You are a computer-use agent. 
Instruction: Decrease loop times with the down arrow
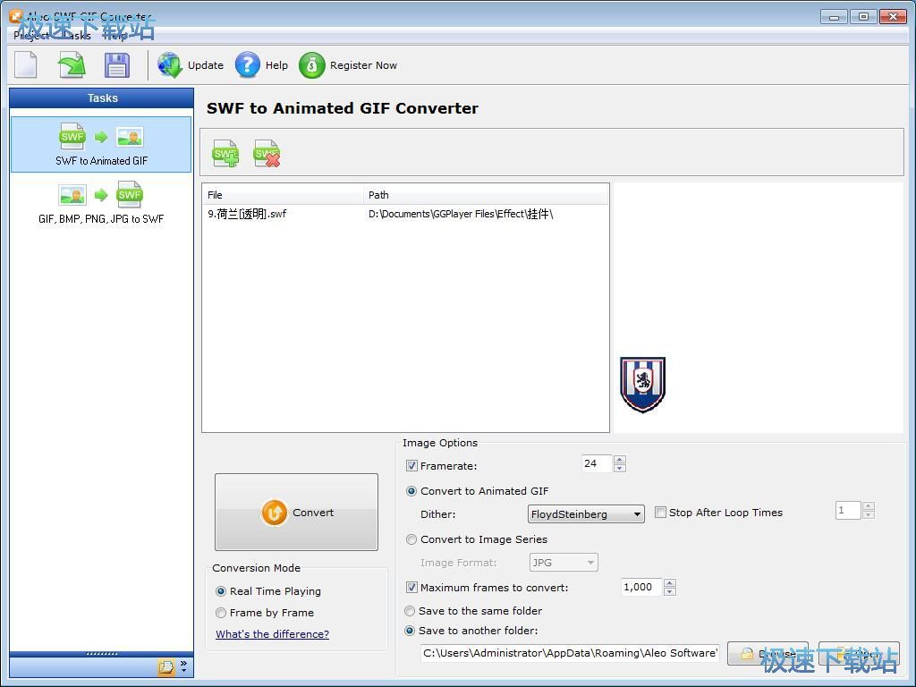tap(869, 514)
